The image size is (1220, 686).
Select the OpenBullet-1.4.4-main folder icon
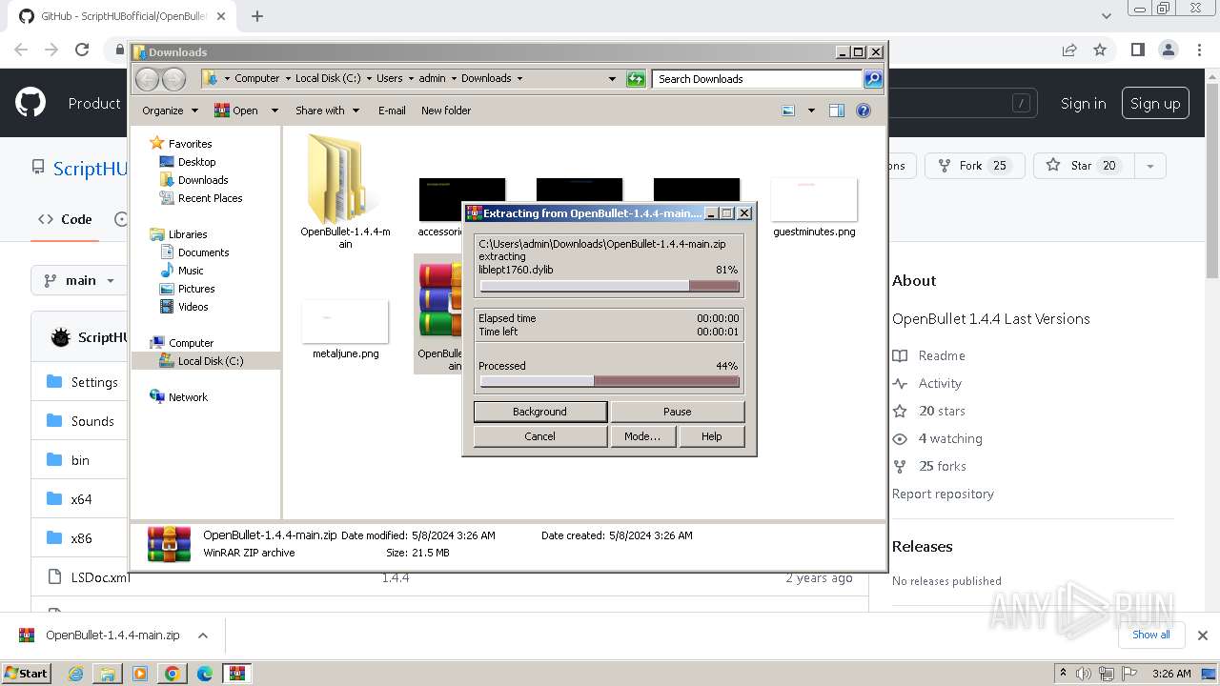point(344,179)
